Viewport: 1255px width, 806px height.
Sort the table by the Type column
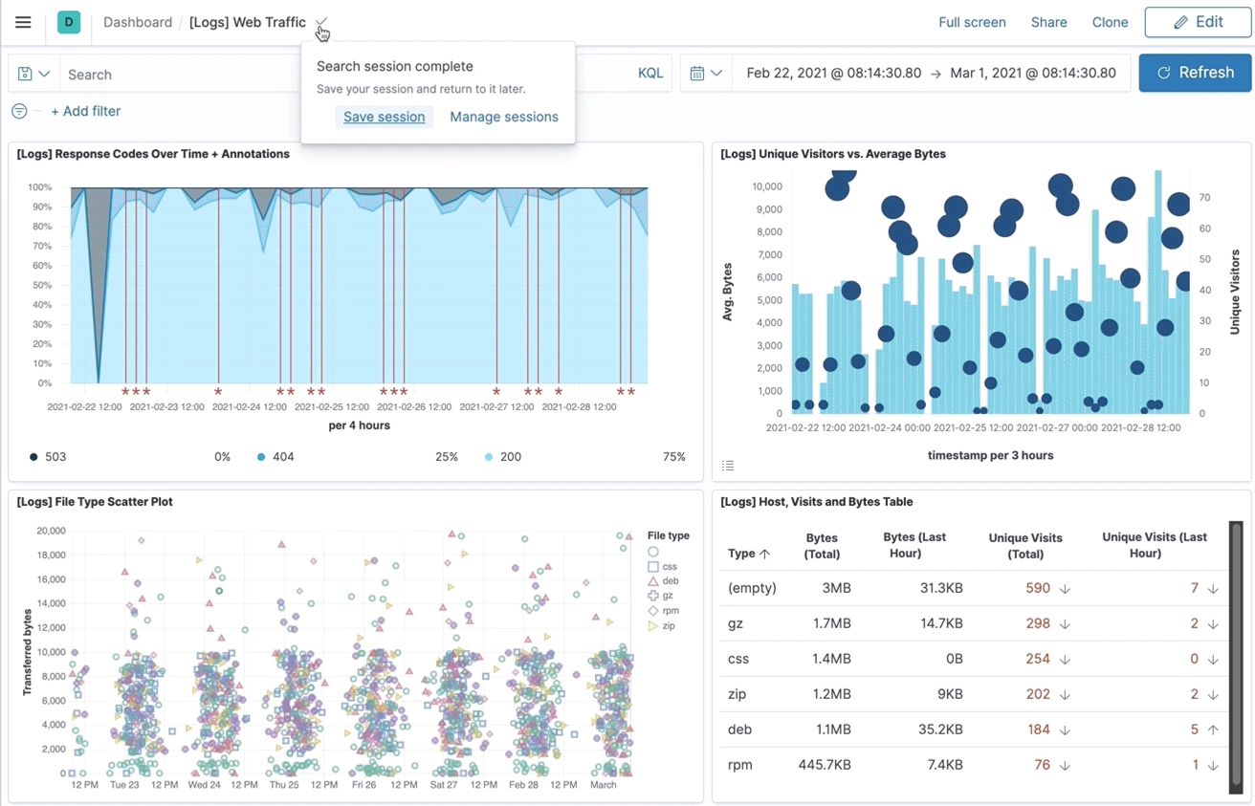click(748, 554)
